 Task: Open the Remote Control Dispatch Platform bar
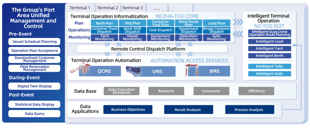[152, 49]
